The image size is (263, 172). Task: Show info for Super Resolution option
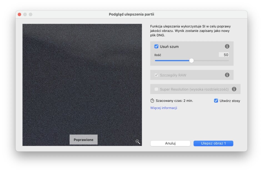pos(234,89)
